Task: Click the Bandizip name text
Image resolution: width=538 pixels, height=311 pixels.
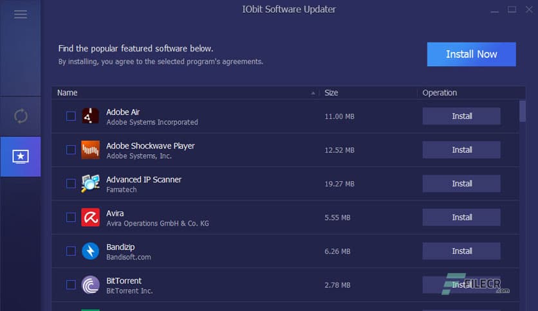Action: (120, 247)
